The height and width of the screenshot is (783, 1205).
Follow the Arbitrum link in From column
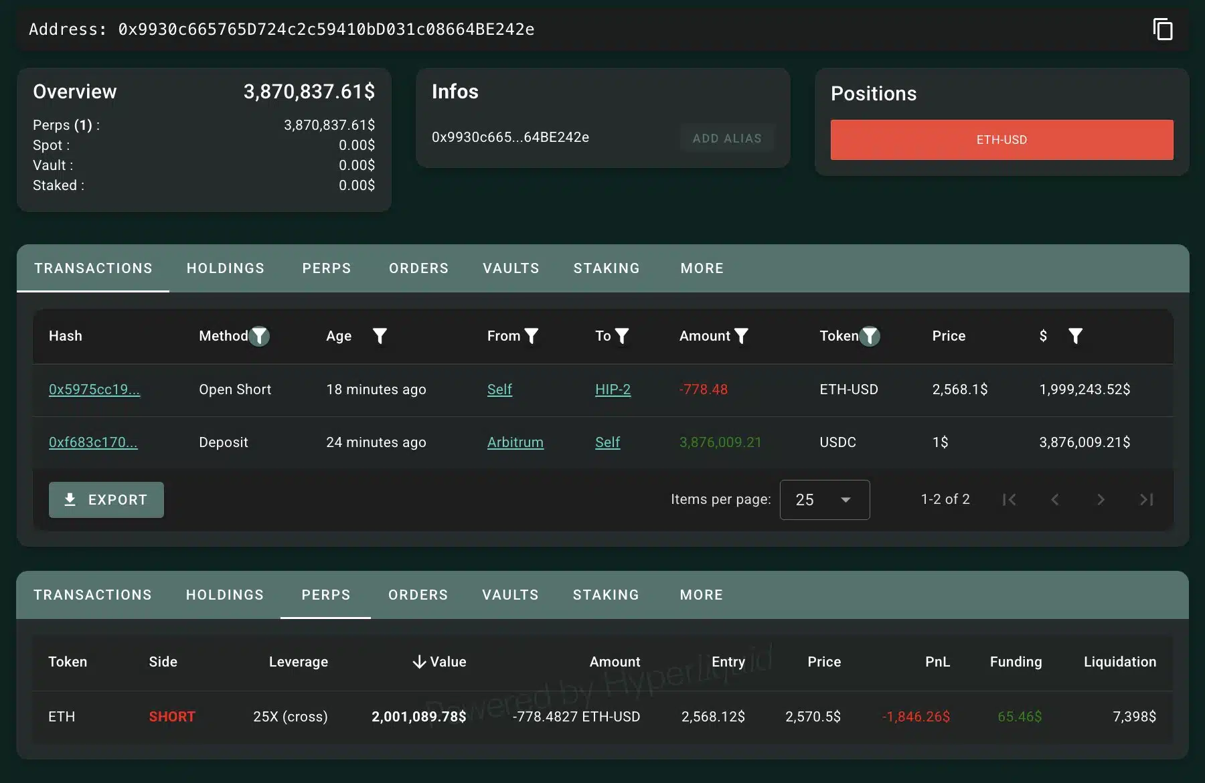tap(515, 442)
